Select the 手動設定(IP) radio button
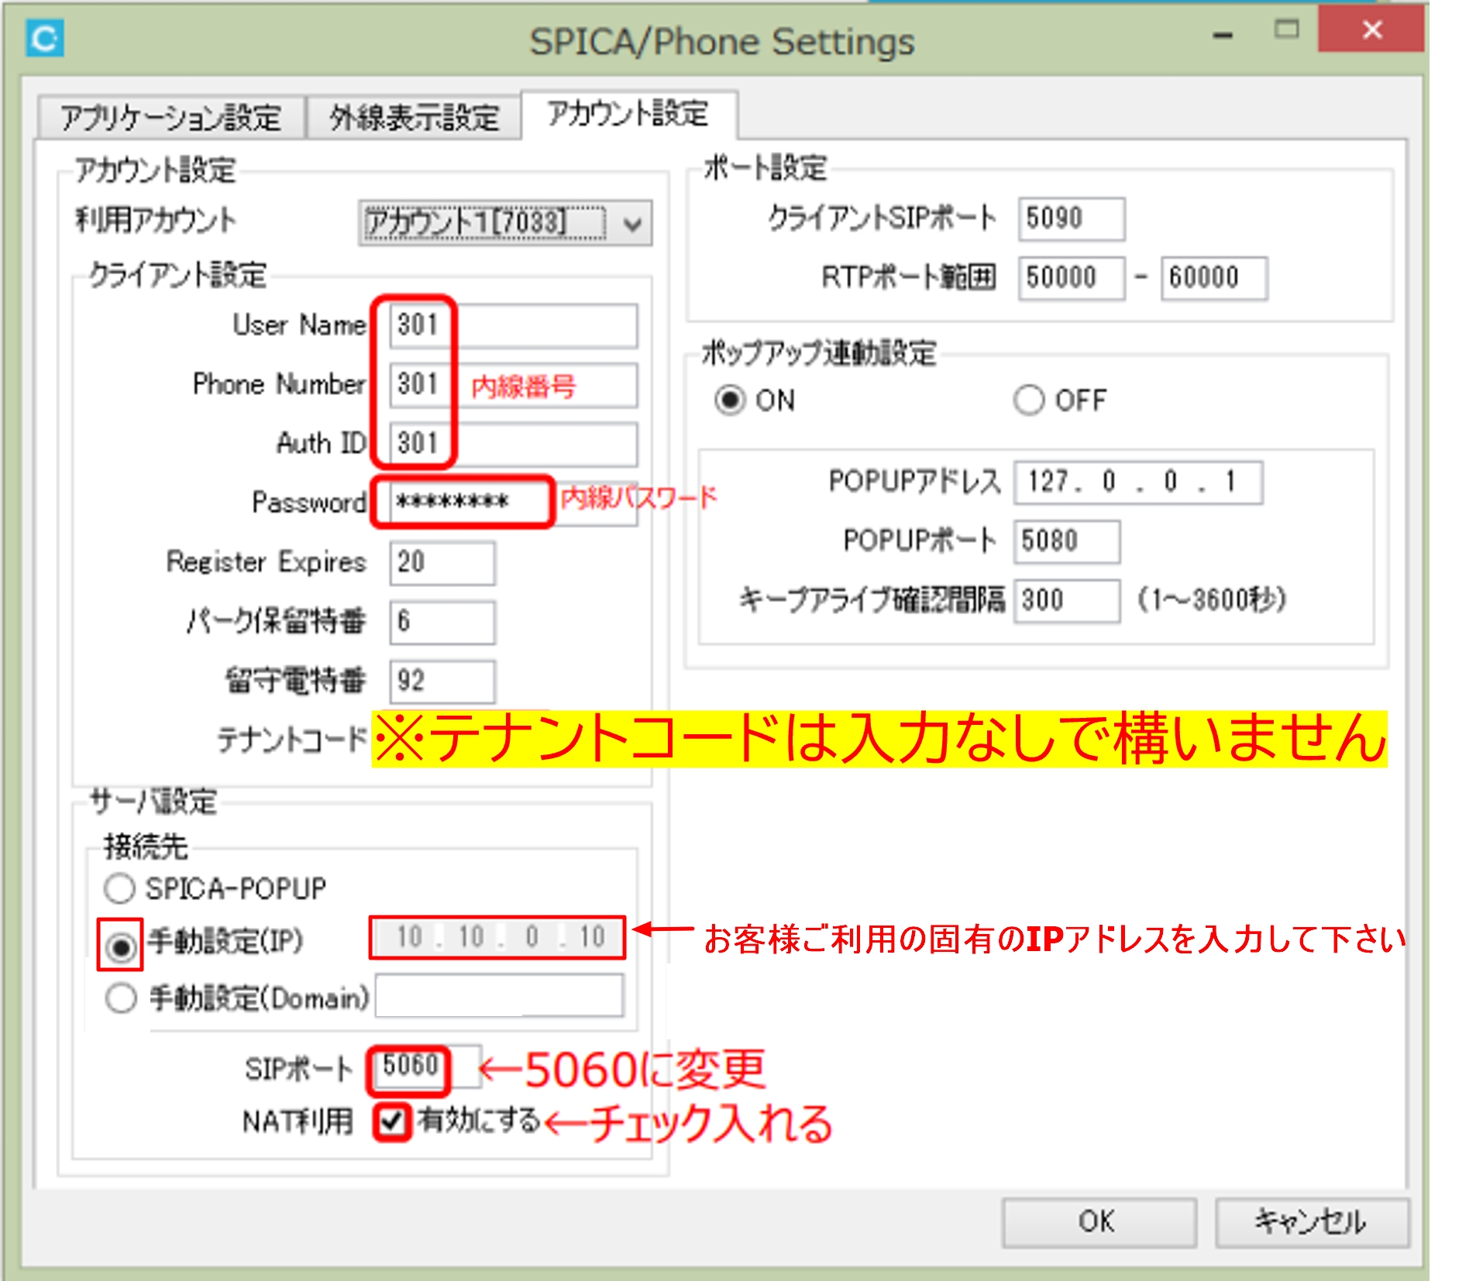The image size is (1476, 1281). (120, 946)
